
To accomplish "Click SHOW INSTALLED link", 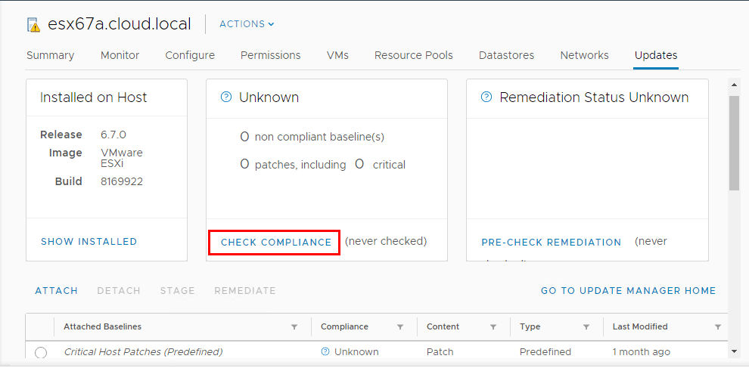I will [x=89, y=242].
